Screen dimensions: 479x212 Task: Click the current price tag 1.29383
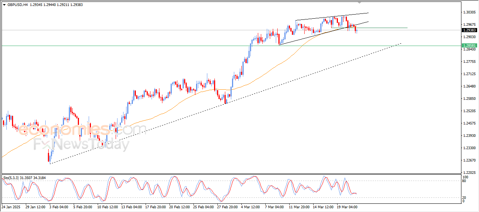[x=469, y=30]
